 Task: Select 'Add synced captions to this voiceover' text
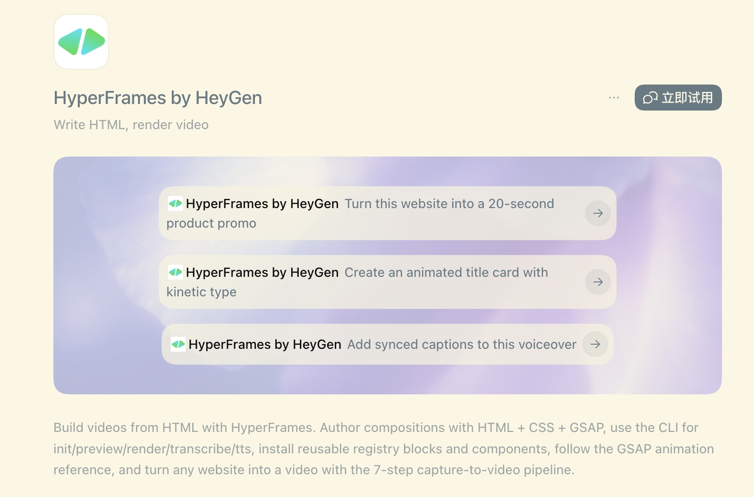pyautogui.click(x=461, y=344)
